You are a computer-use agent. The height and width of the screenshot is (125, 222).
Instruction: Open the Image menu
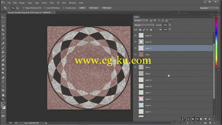22,3
